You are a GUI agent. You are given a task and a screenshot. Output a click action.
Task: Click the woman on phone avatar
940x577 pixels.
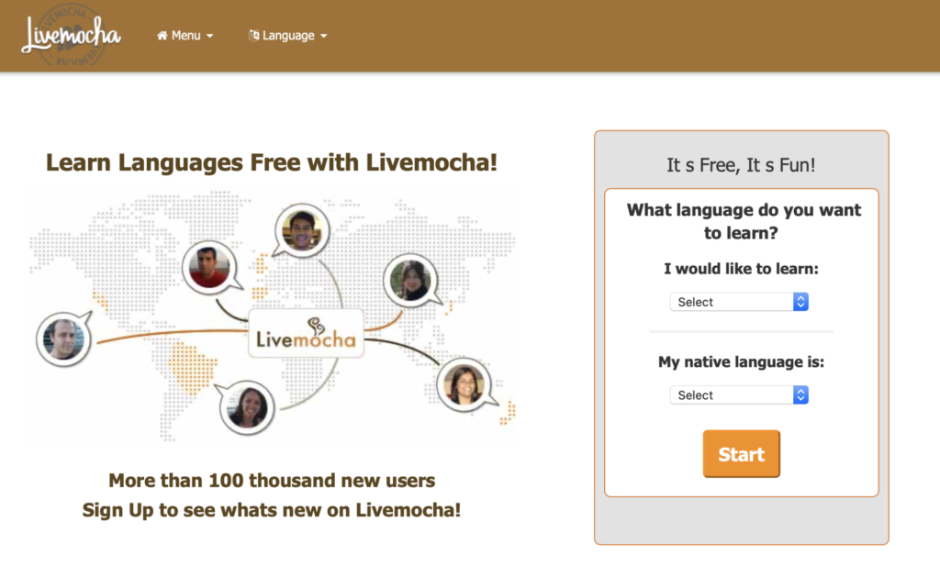coord(410,280)
